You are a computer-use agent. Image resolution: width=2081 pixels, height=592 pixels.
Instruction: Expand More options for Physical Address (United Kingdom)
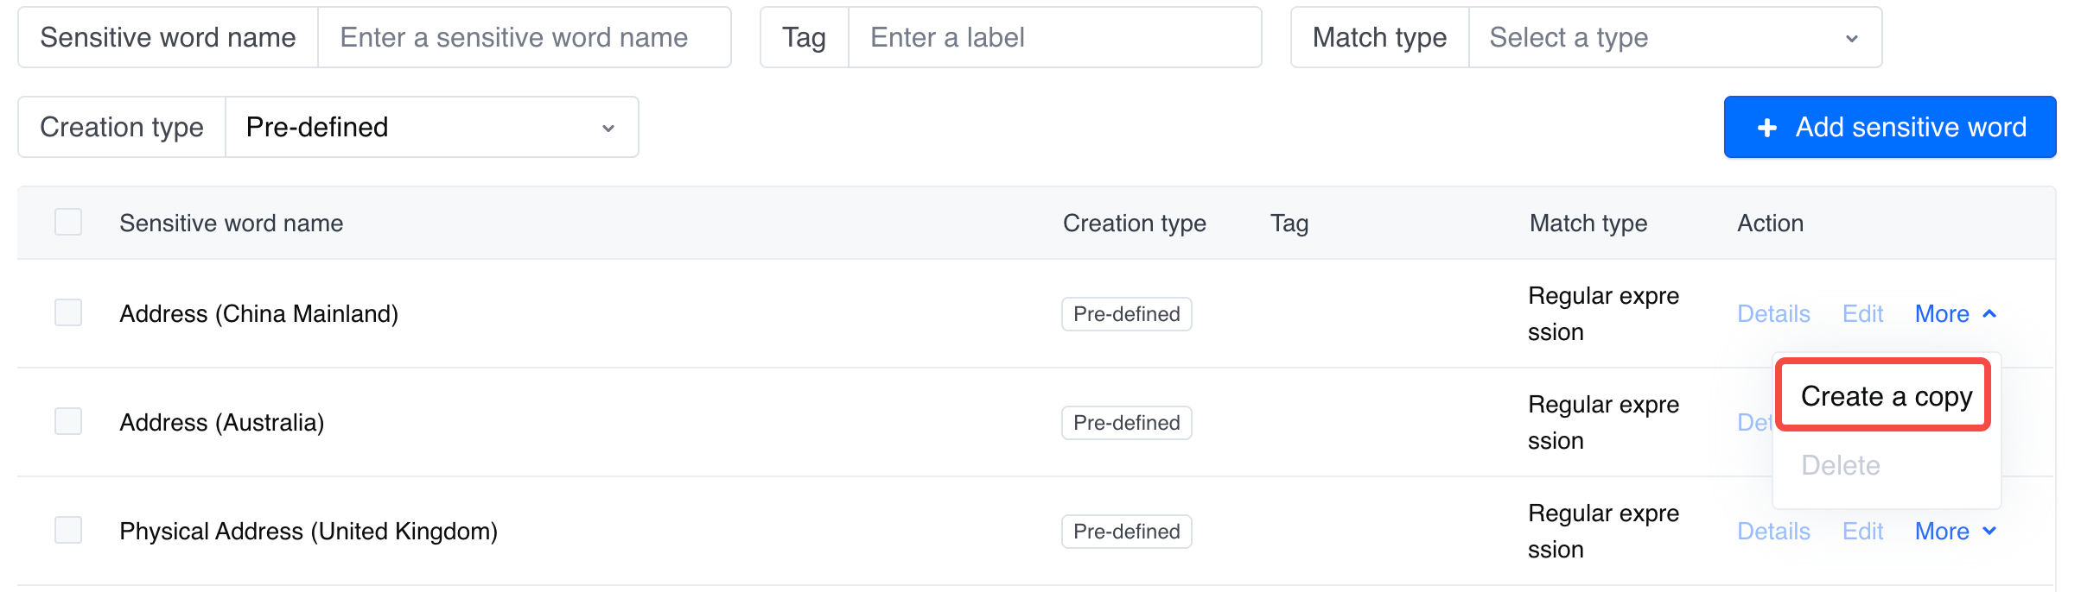click(1943, 532)
